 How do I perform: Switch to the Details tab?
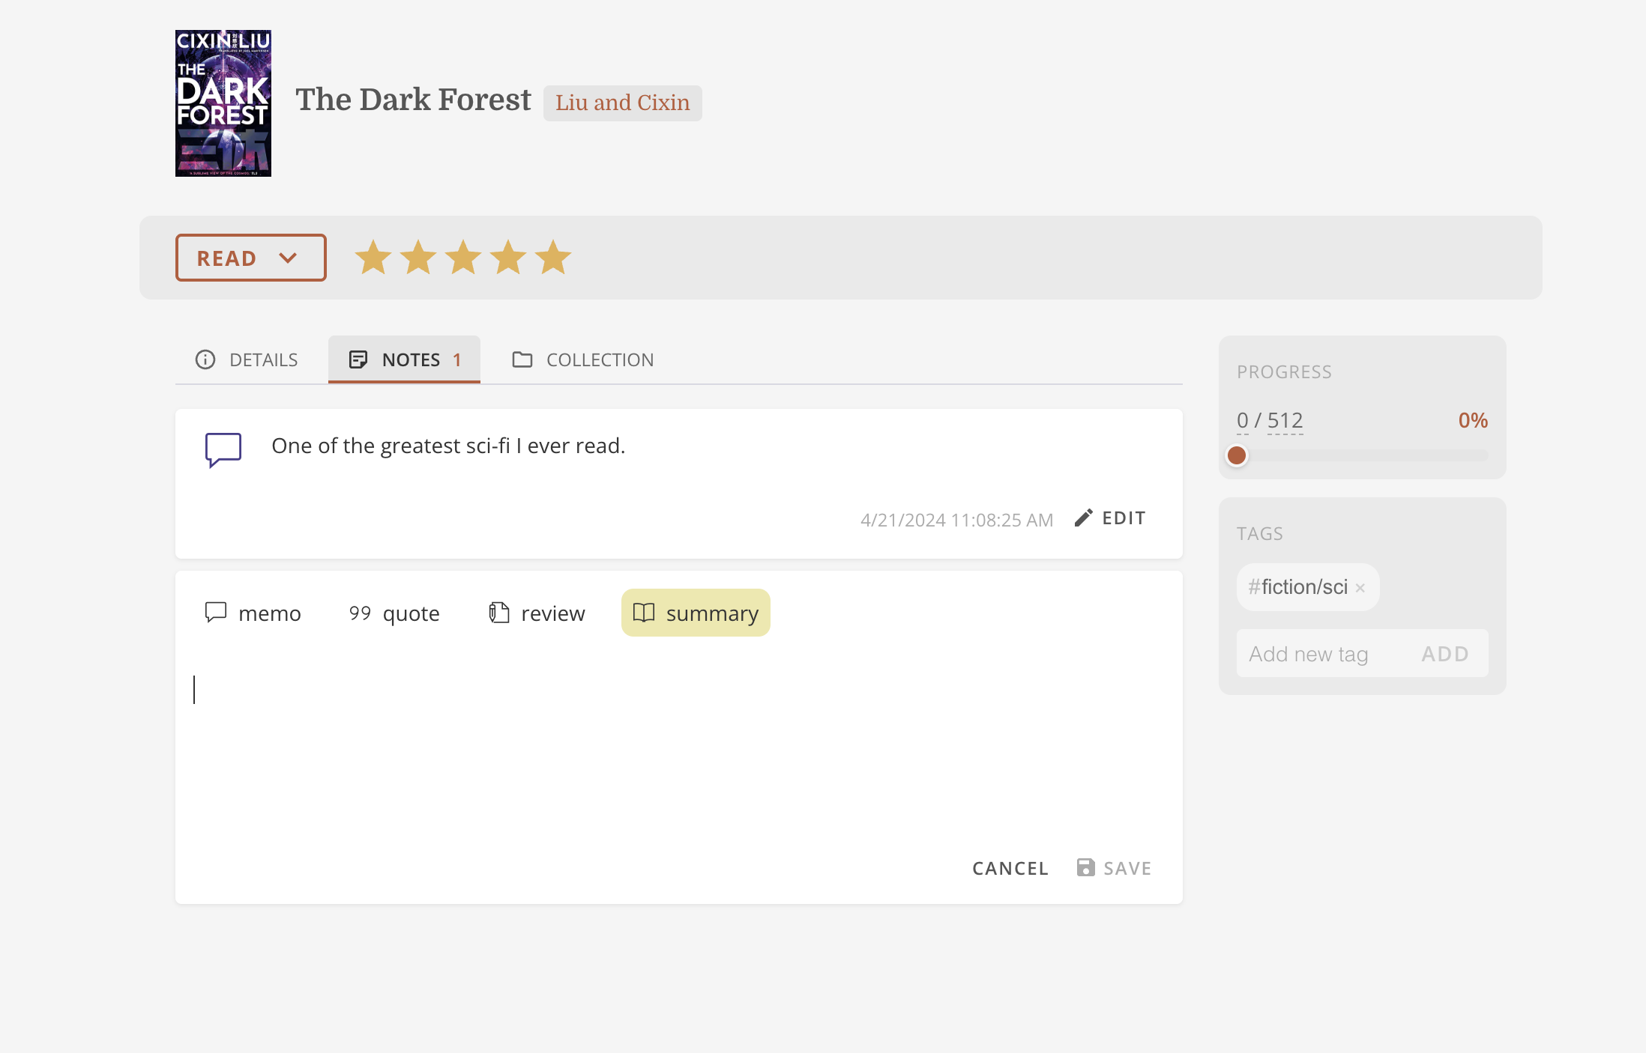(x=247, y=359)
